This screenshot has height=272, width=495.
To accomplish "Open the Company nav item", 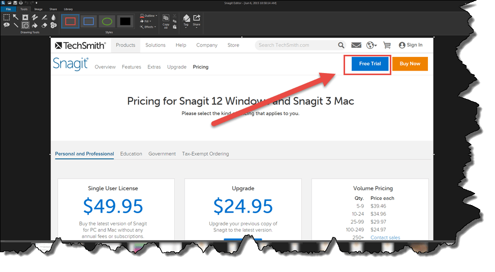I will point(207,45).
